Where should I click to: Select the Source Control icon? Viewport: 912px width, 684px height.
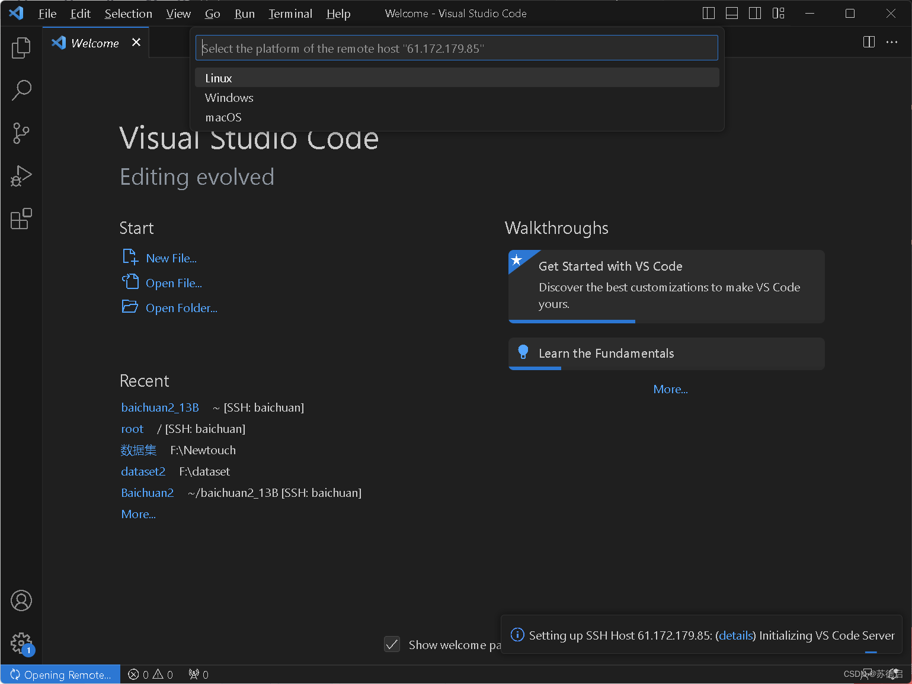pos(21,133)
